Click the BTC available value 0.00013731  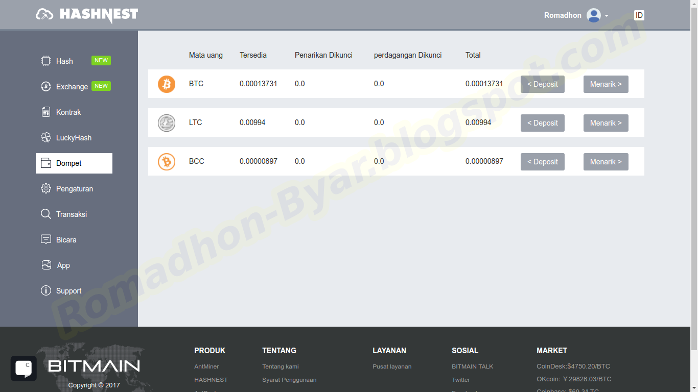click(259, 84)
